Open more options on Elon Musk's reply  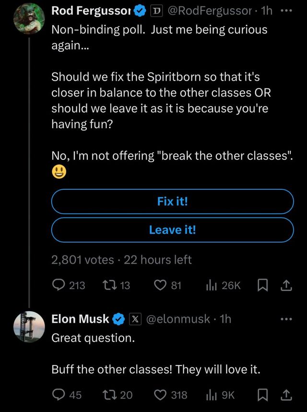(287, 318)
